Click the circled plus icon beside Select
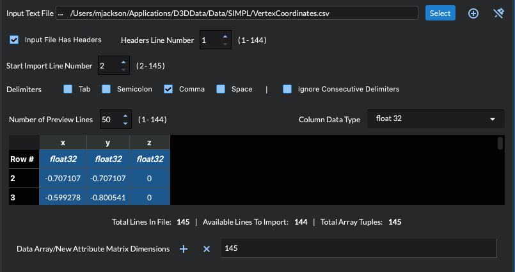Image resolution: width=515 pixels, height=272 pixels. click(x=473, y=13)
